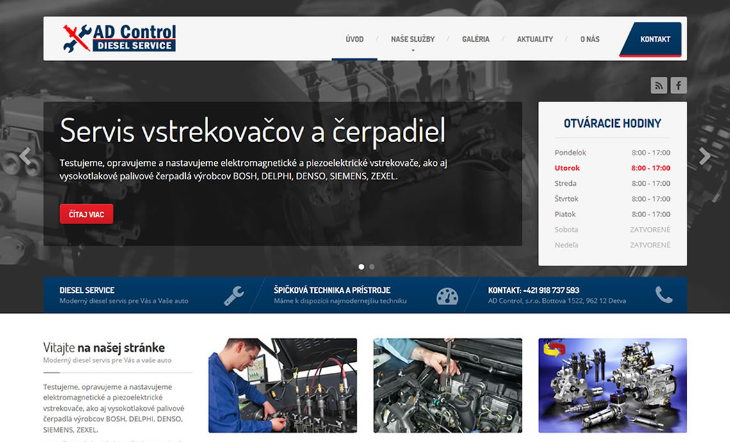Image resolution: width=730 pixels, height=442 pixels.
Task: Click the Čítaj viac button
Action: pos(86,214)
